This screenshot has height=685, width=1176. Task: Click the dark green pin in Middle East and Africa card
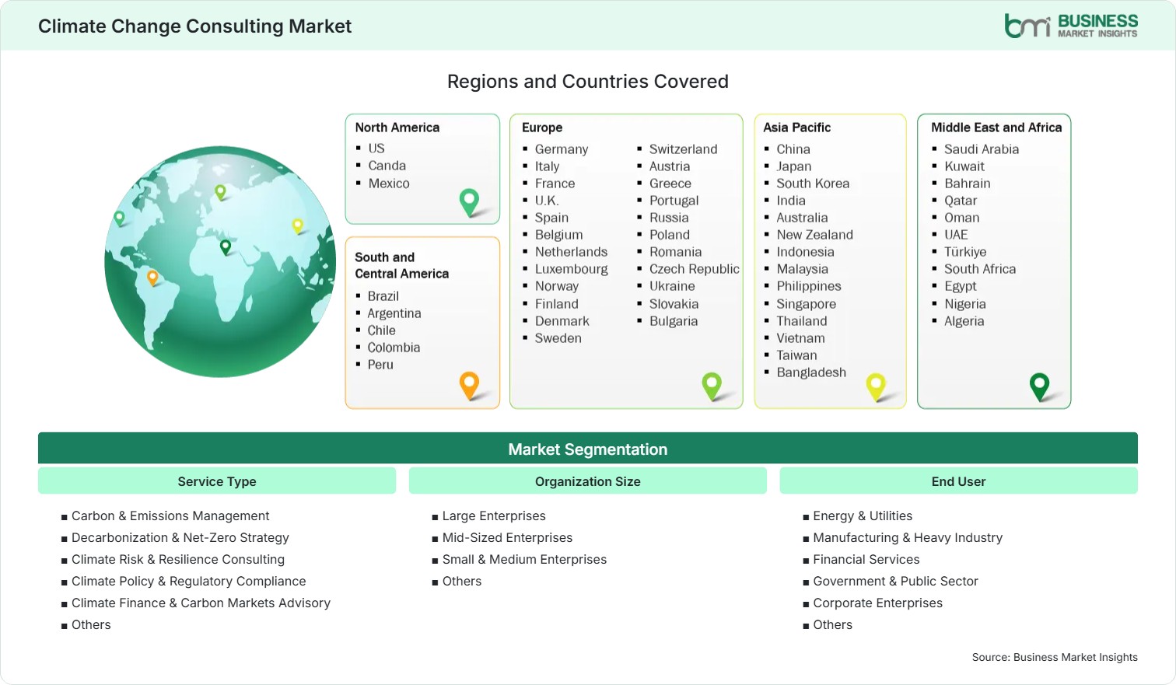1039,386
